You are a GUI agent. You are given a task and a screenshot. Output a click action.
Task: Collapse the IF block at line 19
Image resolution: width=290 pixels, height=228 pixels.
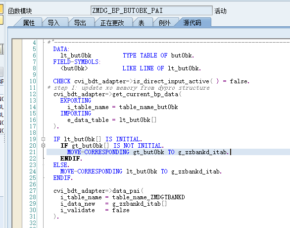(x=43, y=139)
